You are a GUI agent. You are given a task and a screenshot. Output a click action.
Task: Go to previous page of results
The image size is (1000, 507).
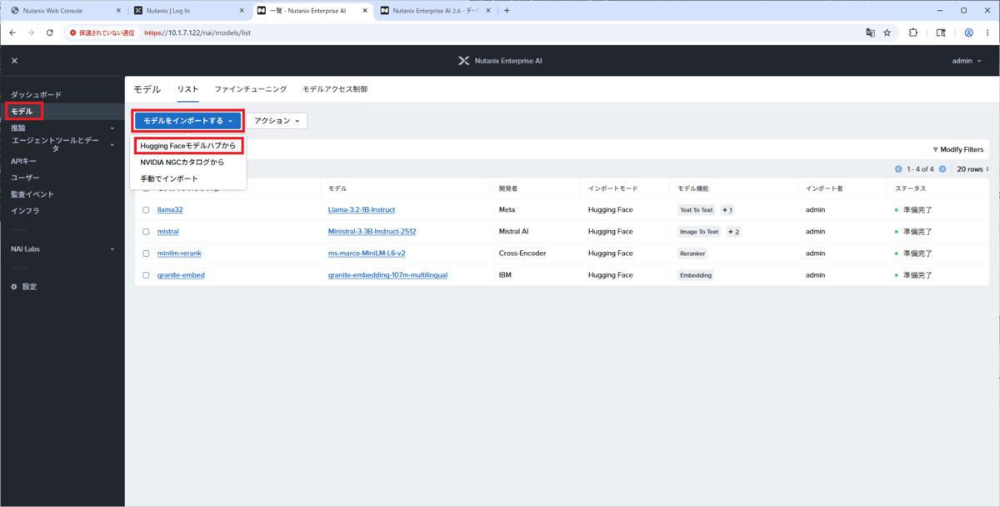coord(898,168)
